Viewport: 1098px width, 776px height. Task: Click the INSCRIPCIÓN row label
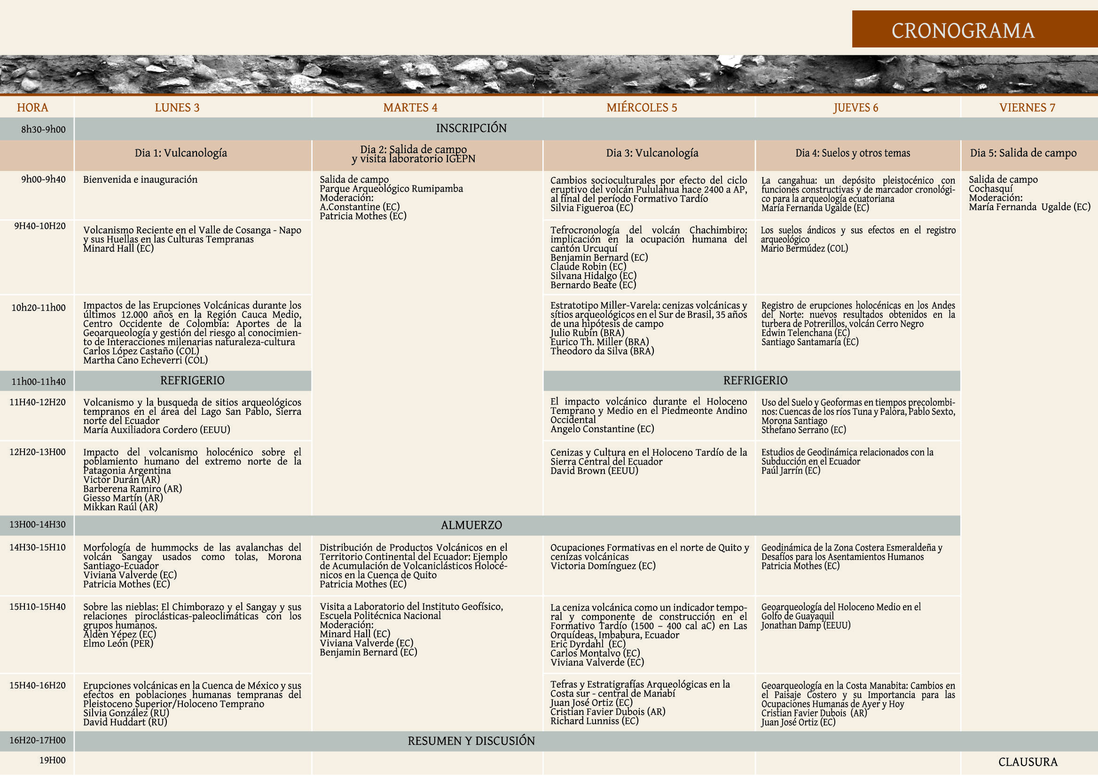click(x=471, y=128)
